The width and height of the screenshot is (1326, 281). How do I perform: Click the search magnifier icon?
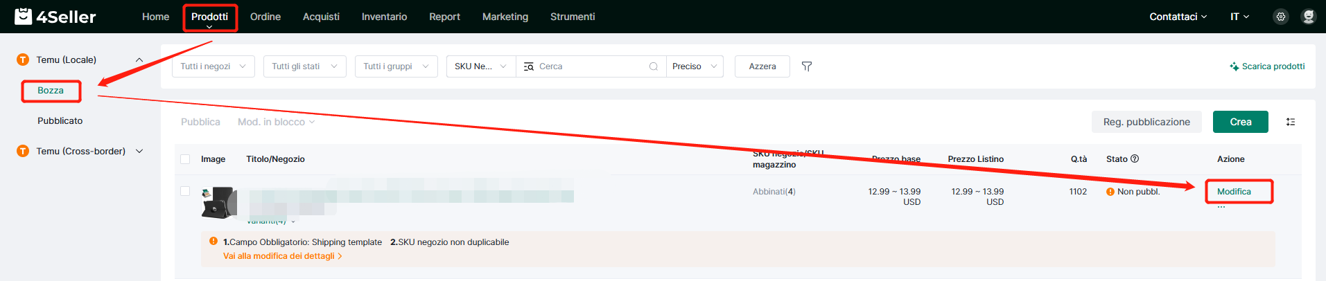click(x=653, y=66)
